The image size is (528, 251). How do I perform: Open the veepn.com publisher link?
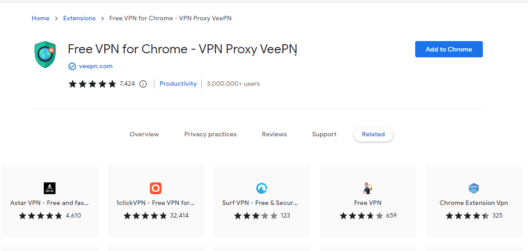pyautogui.click(x=96, y=66)
